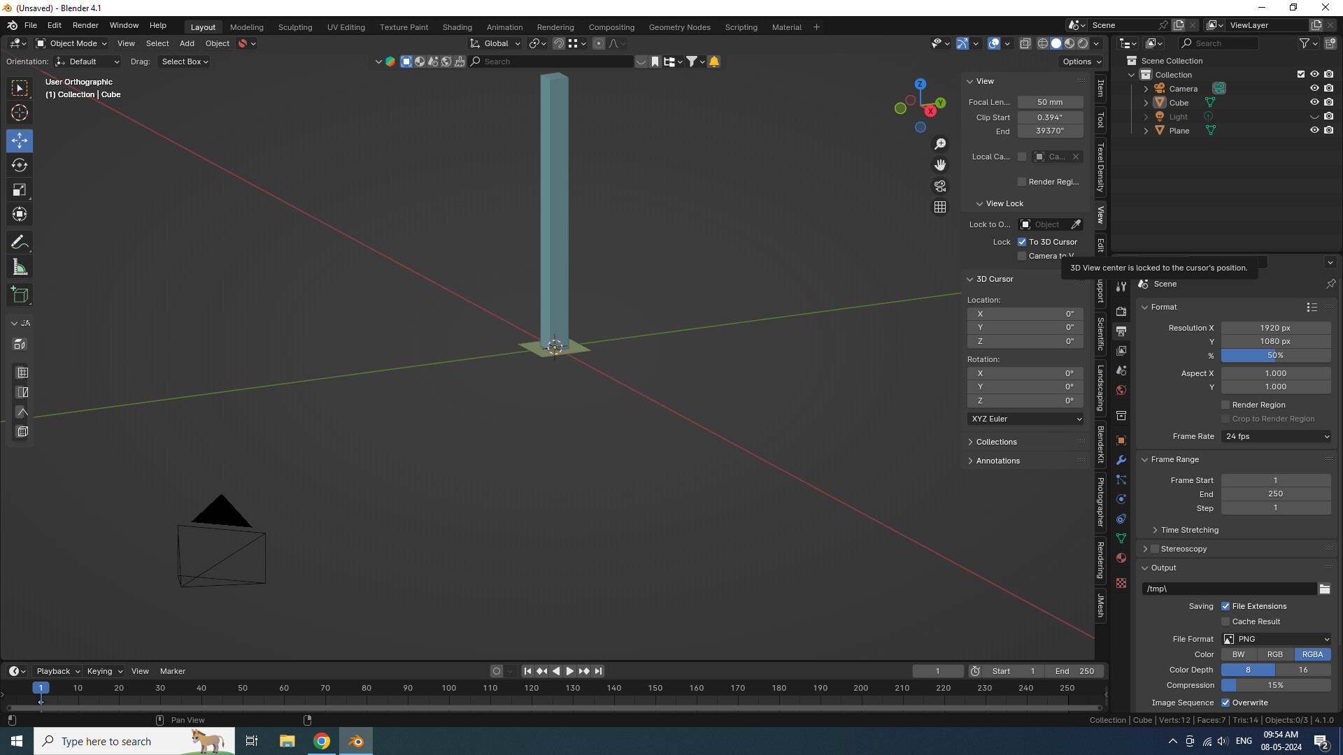Select the Transform tool
This screenshot has height=755, width=1343.
[x=20, y=215]
